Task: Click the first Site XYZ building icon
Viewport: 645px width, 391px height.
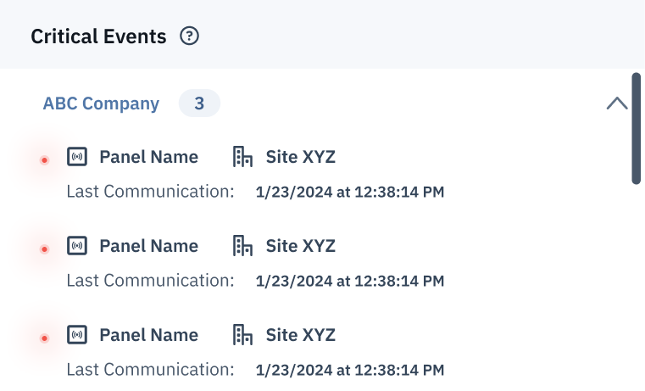Action: click(x=242, y=157)
